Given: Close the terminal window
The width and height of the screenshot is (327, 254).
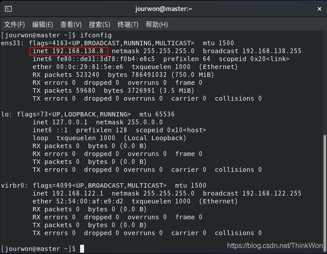Looking at the screenshot, I should point(319,9).
